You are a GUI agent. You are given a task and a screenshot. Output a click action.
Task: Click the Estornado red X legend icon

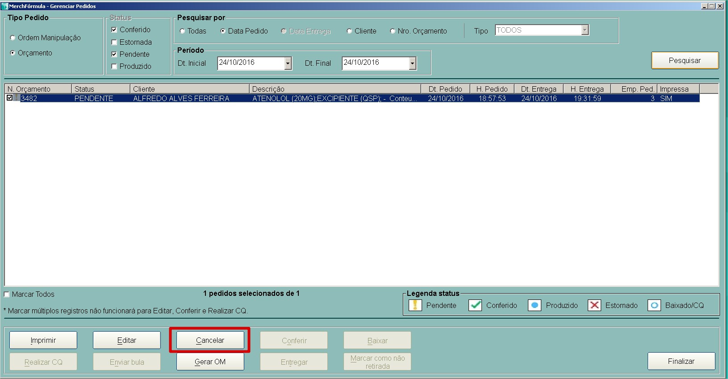coord(594,305)
